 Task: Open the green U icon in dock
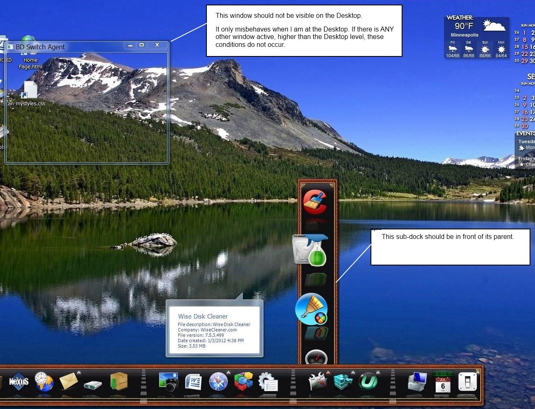click(x=368, y=382)
